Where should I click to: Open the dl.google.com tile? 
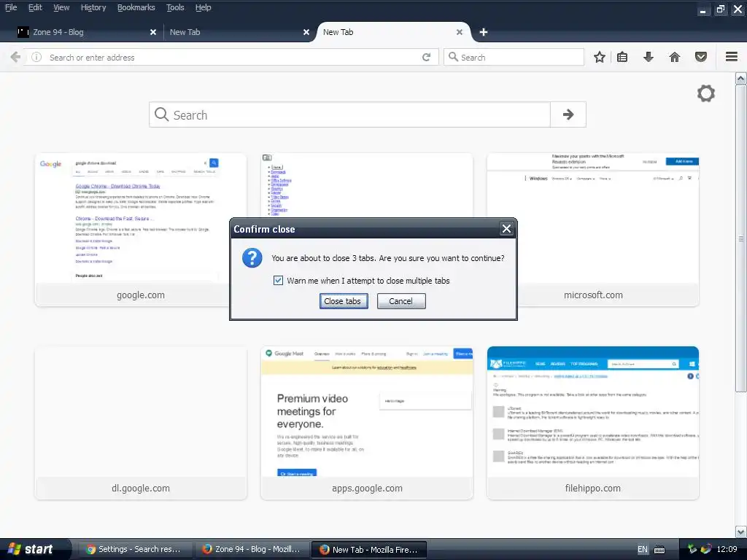141,423
